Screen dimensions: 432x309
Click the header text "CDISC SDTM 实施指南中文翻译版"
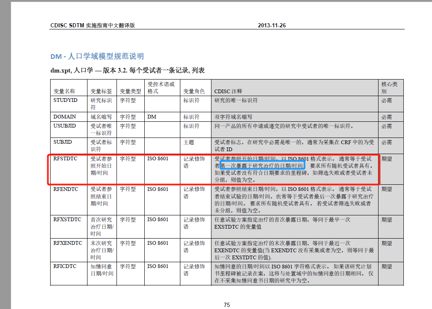pyautogui.click(x=92, y=25)
